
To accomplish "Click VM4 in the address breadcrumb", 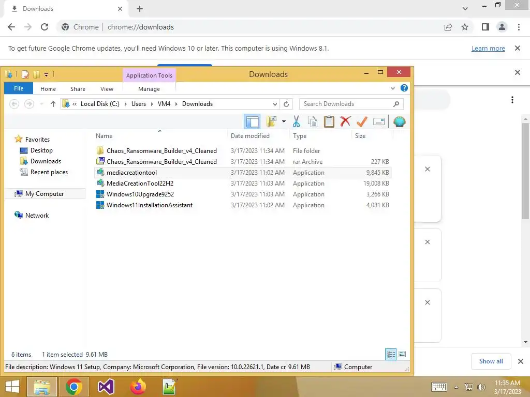I will [x=164, y=104].
